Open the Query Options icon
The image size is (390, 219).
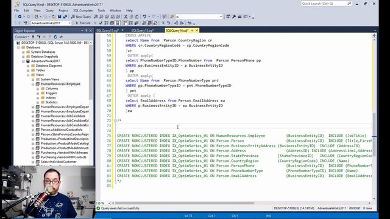pos(112,23)
